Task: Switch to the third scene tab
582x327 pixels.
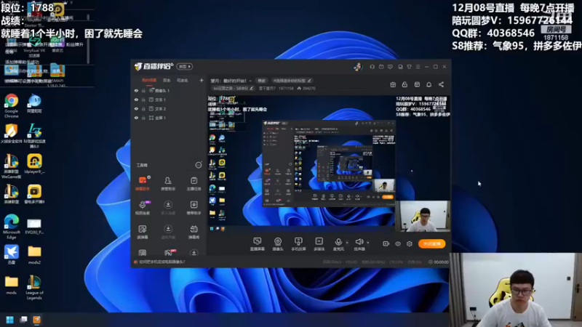Action: point(183,81)
